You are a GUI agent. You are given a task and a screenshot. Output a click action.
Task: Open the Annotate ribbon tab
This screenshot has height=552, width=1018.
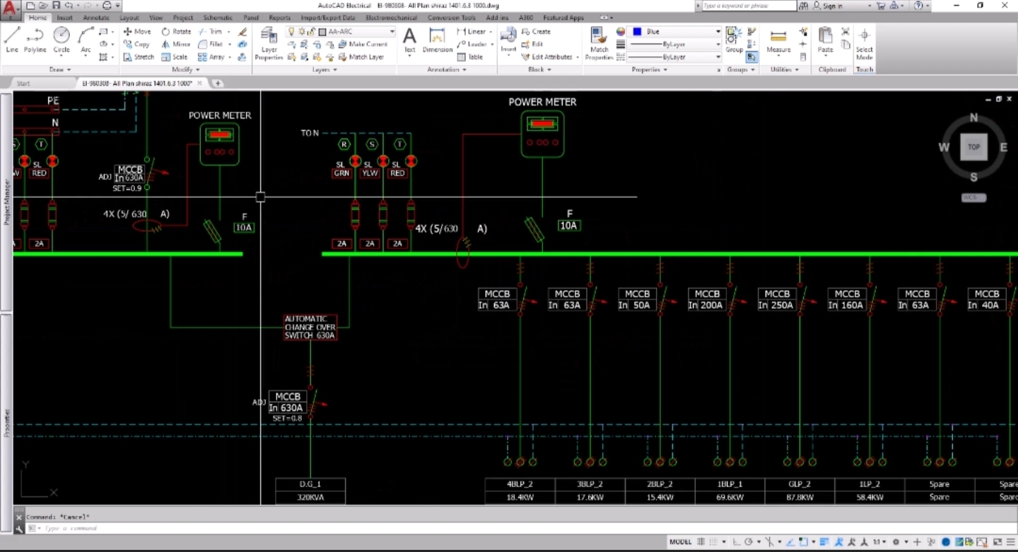tap(96, 18)
